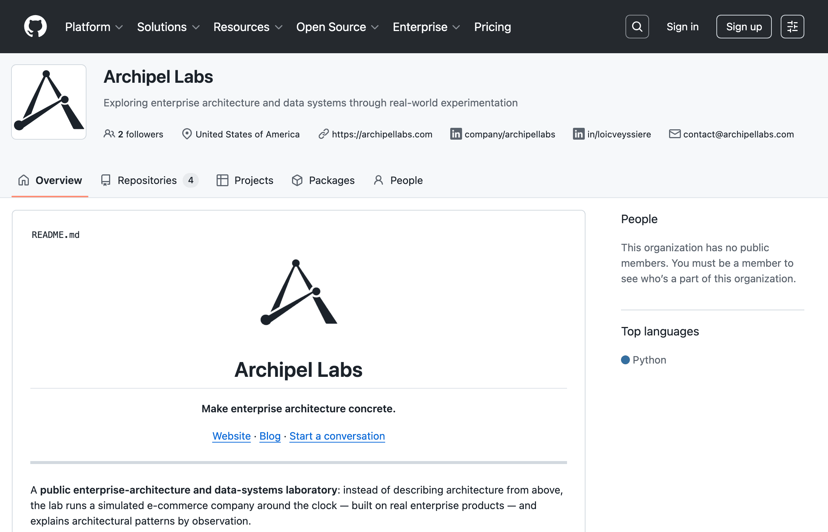Screen dimensions: 828x532
Task: Click the Sign up button
Action: pos(744,27)
